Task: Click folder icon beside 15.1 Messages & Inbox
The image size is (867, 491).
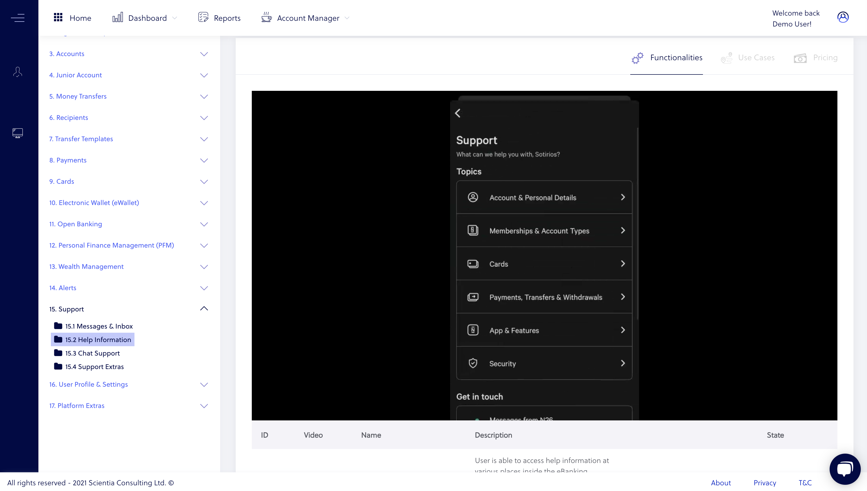Action: [x=58, y=326]
